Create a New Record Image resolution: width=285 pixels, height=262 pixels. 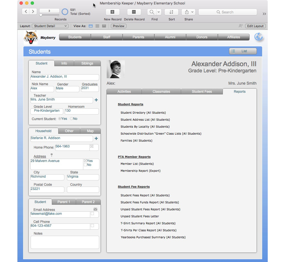(x=113, y=12)
